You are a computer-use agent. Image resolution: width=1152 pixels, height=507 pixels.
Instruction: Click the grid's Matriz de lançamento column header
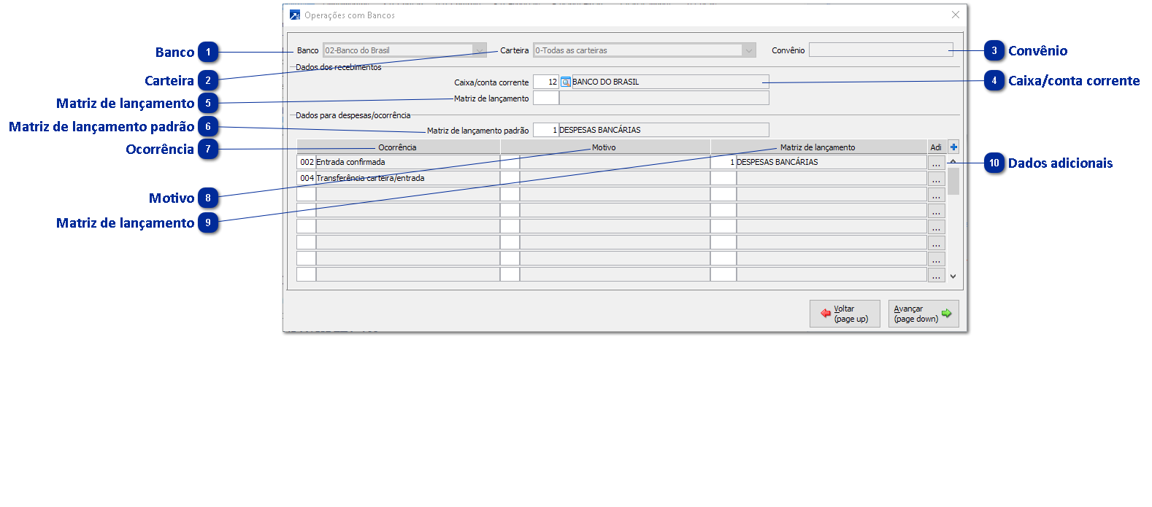pyautogui.click(x=818, y=147)
